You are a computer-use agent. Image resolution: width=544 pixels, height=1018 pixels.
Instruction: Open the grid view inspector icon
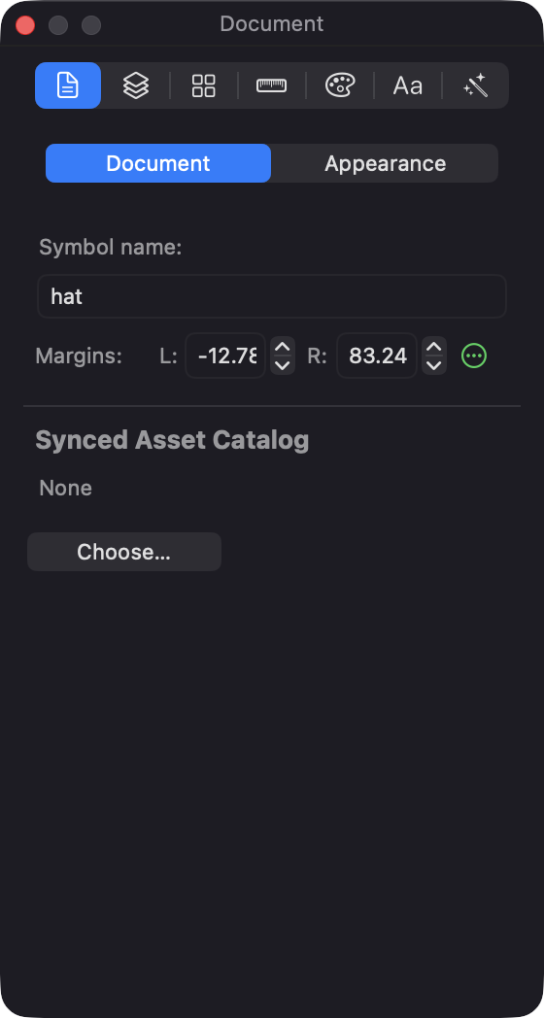pos(204,85)
